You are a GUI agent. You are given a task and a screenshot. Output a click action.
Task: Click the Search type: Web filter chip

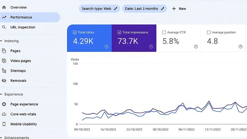point(100,9)
